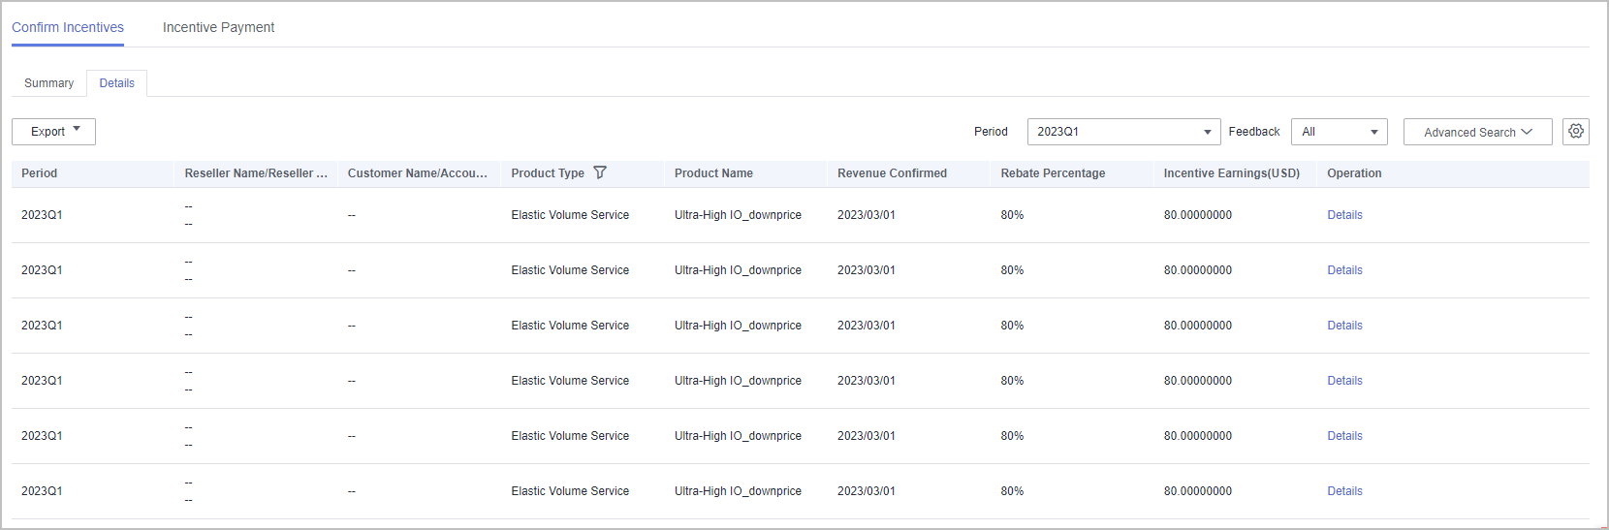The height and width of the screenshot is (530, 1609).
Task: Click the Revenue Confirmed column header
Action: (x=892, y=173)
